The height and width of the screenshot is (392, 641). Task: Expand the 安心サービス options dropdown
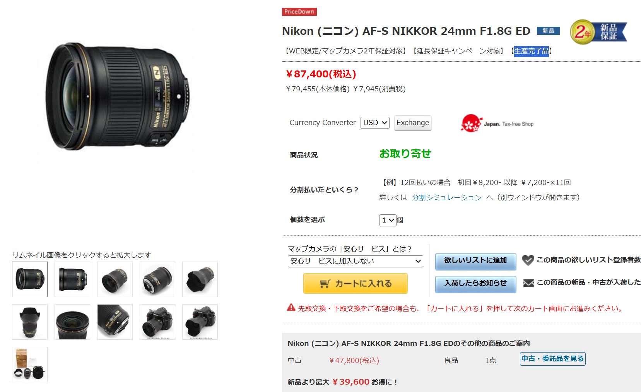click(355, 261)
